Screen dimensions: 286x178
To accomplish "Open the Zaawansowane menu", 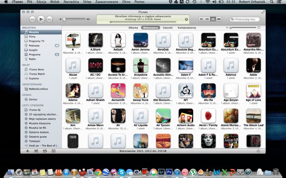I will tap(107, 2).
